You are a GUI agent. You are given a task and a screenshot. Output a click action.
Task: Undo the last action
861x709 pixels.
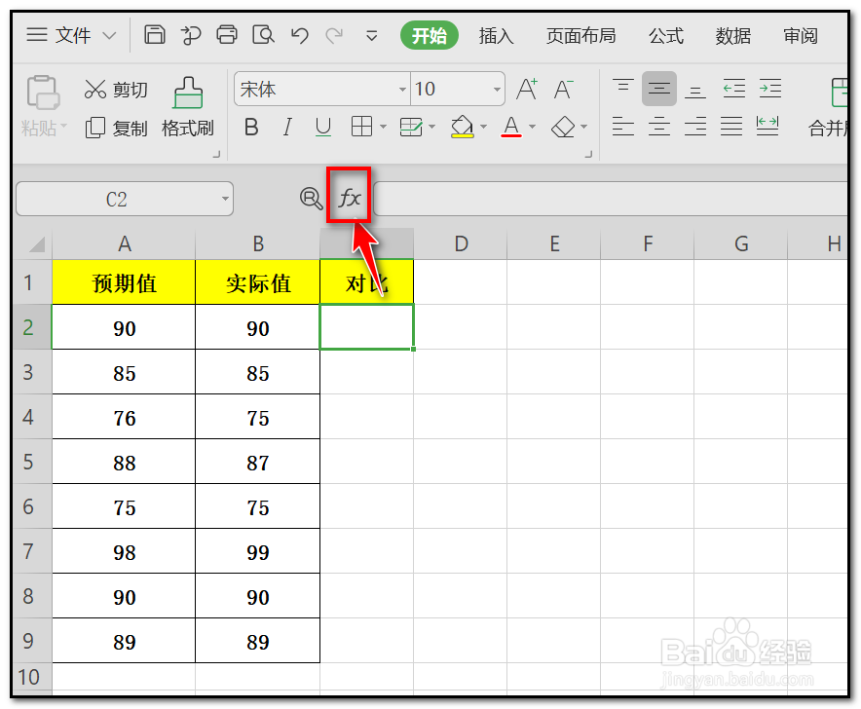coord(300,36)
